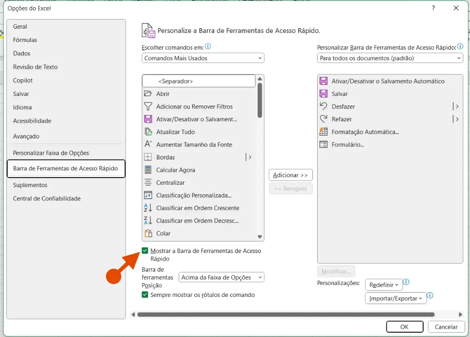470x337 pixels.
Task: Open the Redefinir dropdown button
Action: pyautogui.click(x=384, y=285)
